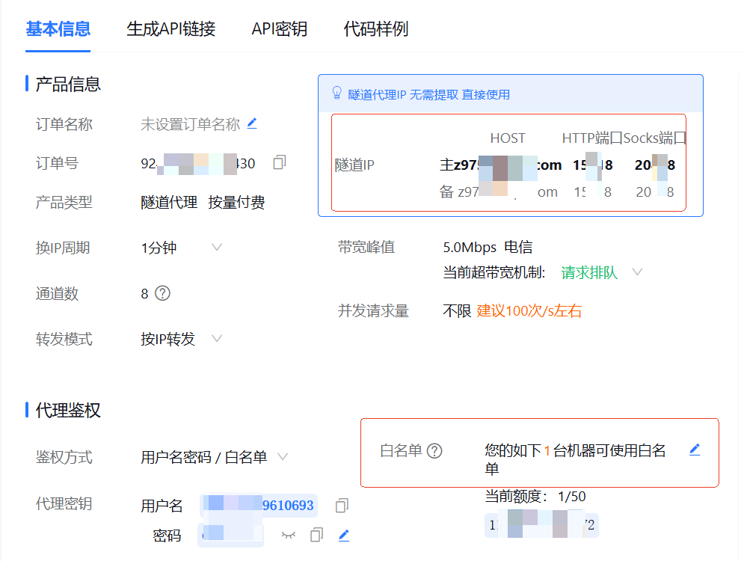Edit the whitelist with pencil icon
This screenshot has height=561, width=744.
[695, 450]
